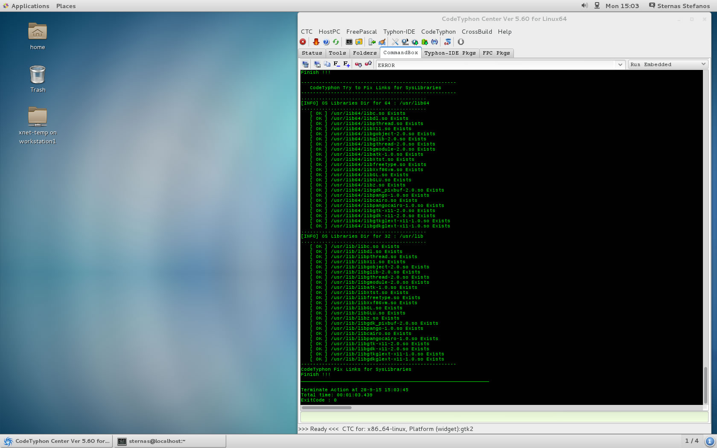Click the command input field below console
Viewport: 717px width, 448px height.
pyautogui.click(x=504, y=417)
